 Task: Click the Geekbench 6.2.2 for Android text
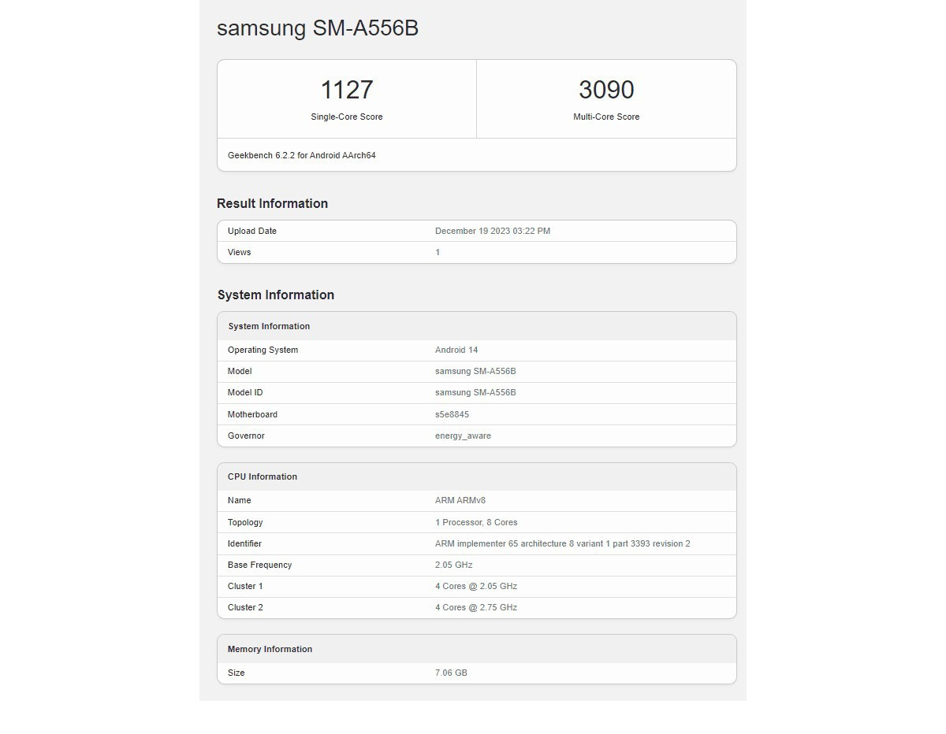point(301,155)
